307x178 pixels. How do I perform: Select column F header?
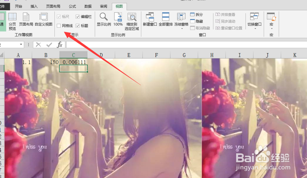coord(157,55)
